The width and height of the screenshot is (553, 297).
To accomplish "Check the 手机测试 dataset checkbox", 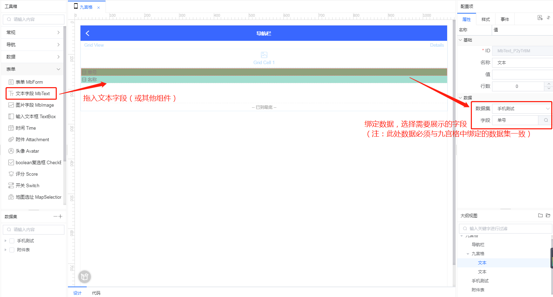I will point(12,241).
